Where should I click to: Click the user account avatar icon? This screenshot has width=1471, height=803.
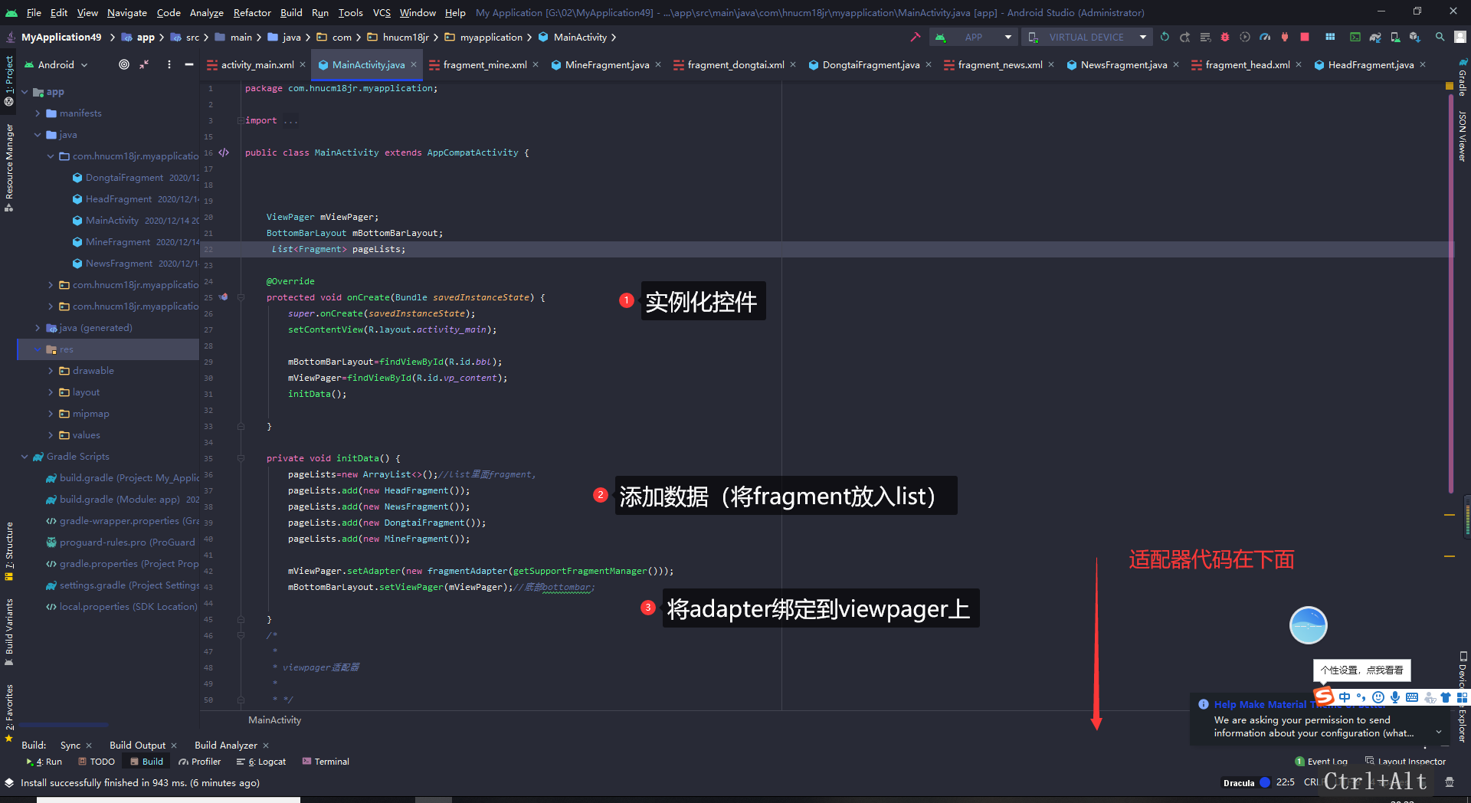pos(1460,37)
